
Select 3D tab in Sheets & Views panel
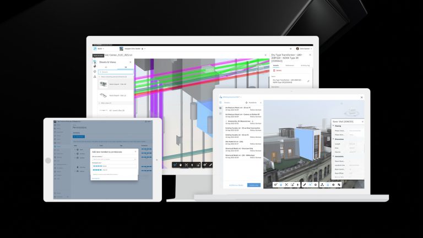pos(126,67)
